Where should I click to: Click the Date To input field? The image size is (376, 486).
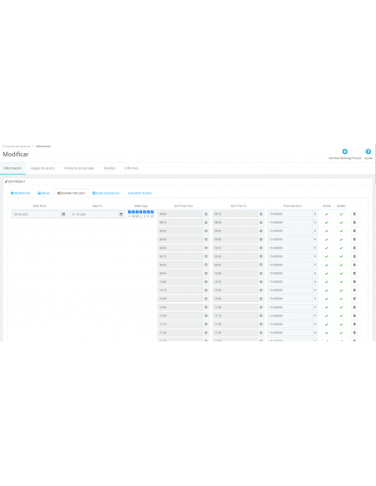tap(94, 214)
